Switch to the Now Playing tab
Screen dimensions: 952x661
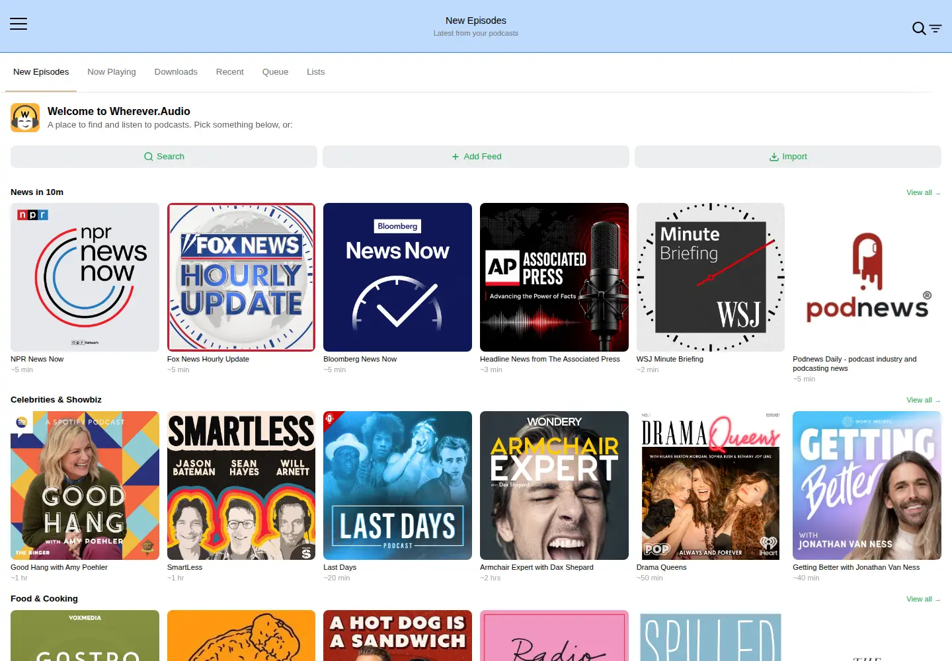[x=112, y=72]
